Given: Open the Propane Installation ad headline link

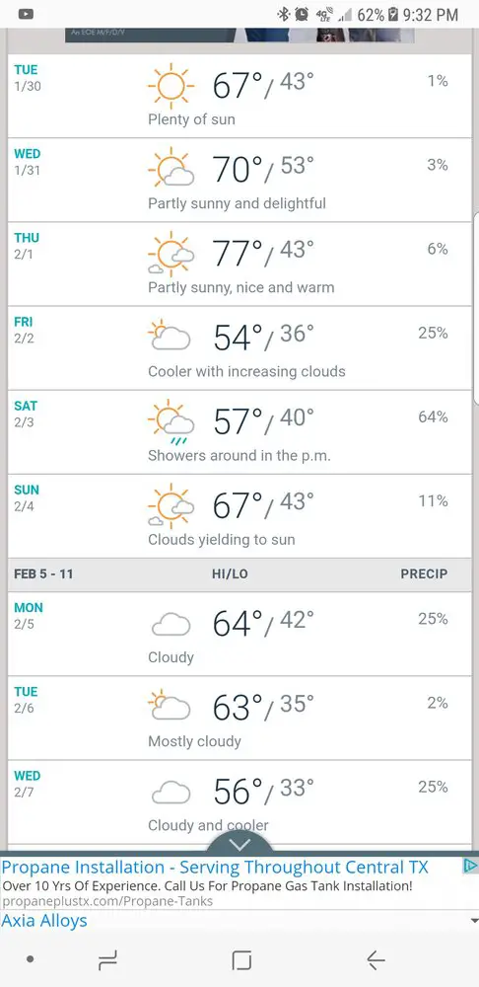Looking at the screenshot, I should 214,867.
